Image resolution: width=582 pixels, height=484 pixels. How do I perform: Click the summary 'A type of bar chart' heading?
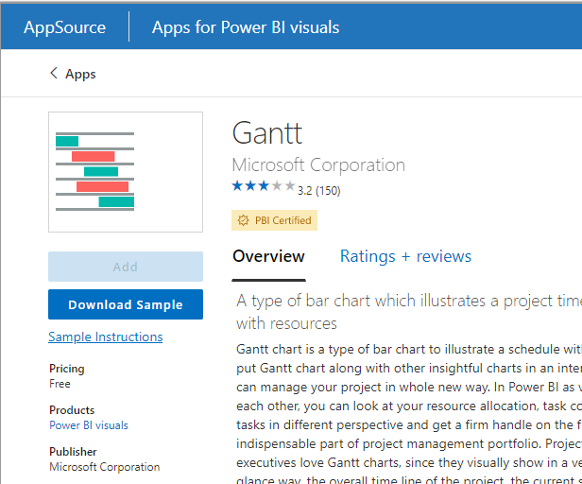409,312
